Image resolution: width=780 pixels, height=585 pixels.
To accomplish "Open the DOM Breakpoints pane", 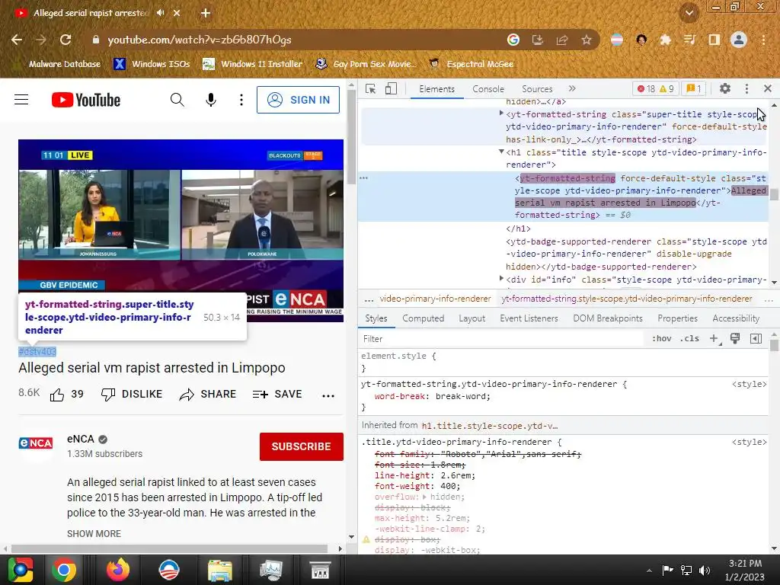I will point(608,318).
